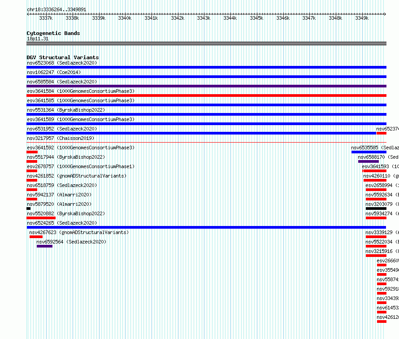Click the chr18:3336264..3349891 coordinates label
This screenshot has height=339, width=399.
click(x=56, y=9)
